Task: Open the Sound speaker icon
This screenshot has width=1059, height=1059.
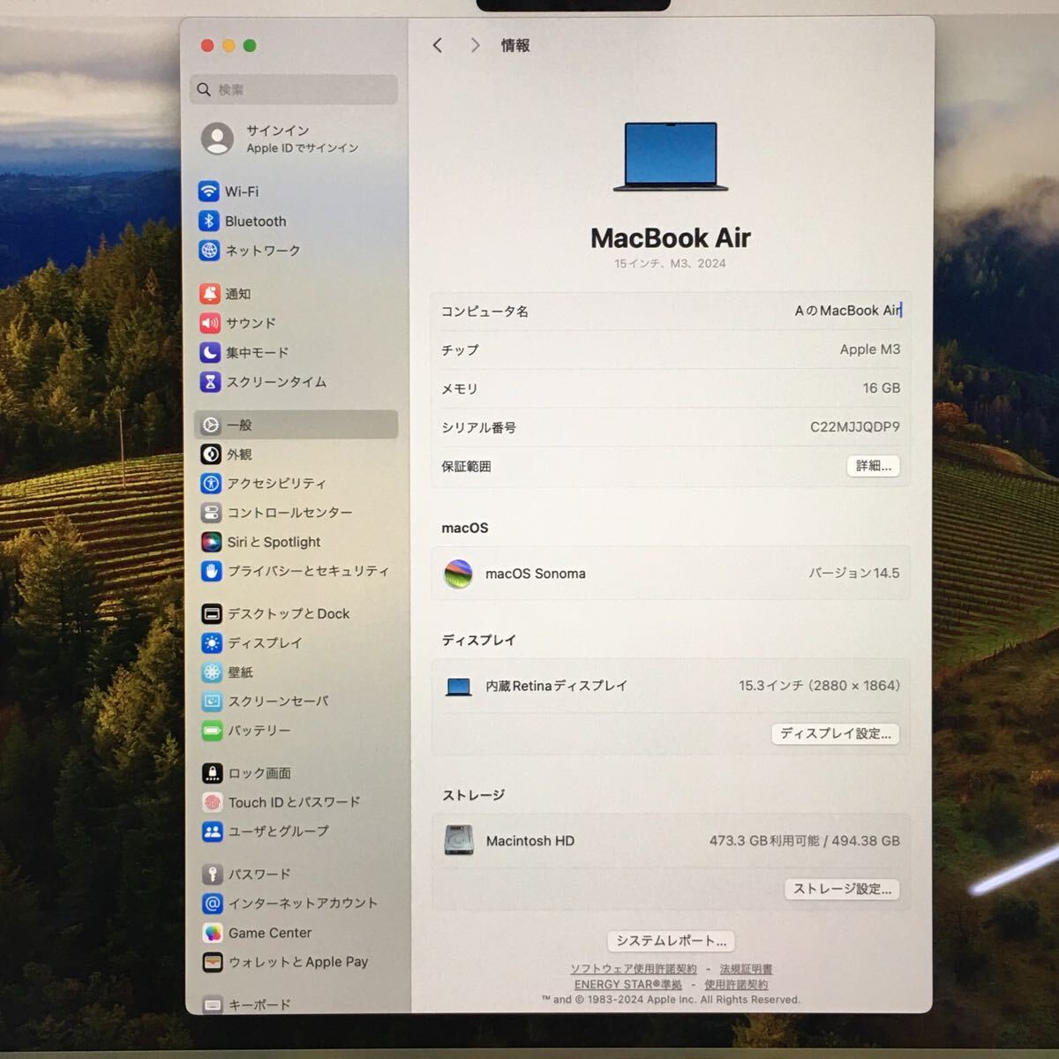Action: [x=210, y=323]
